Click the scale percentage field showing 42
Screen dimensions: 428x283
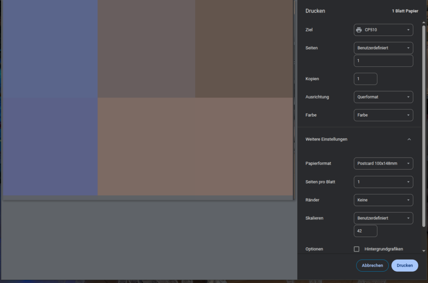365,231
